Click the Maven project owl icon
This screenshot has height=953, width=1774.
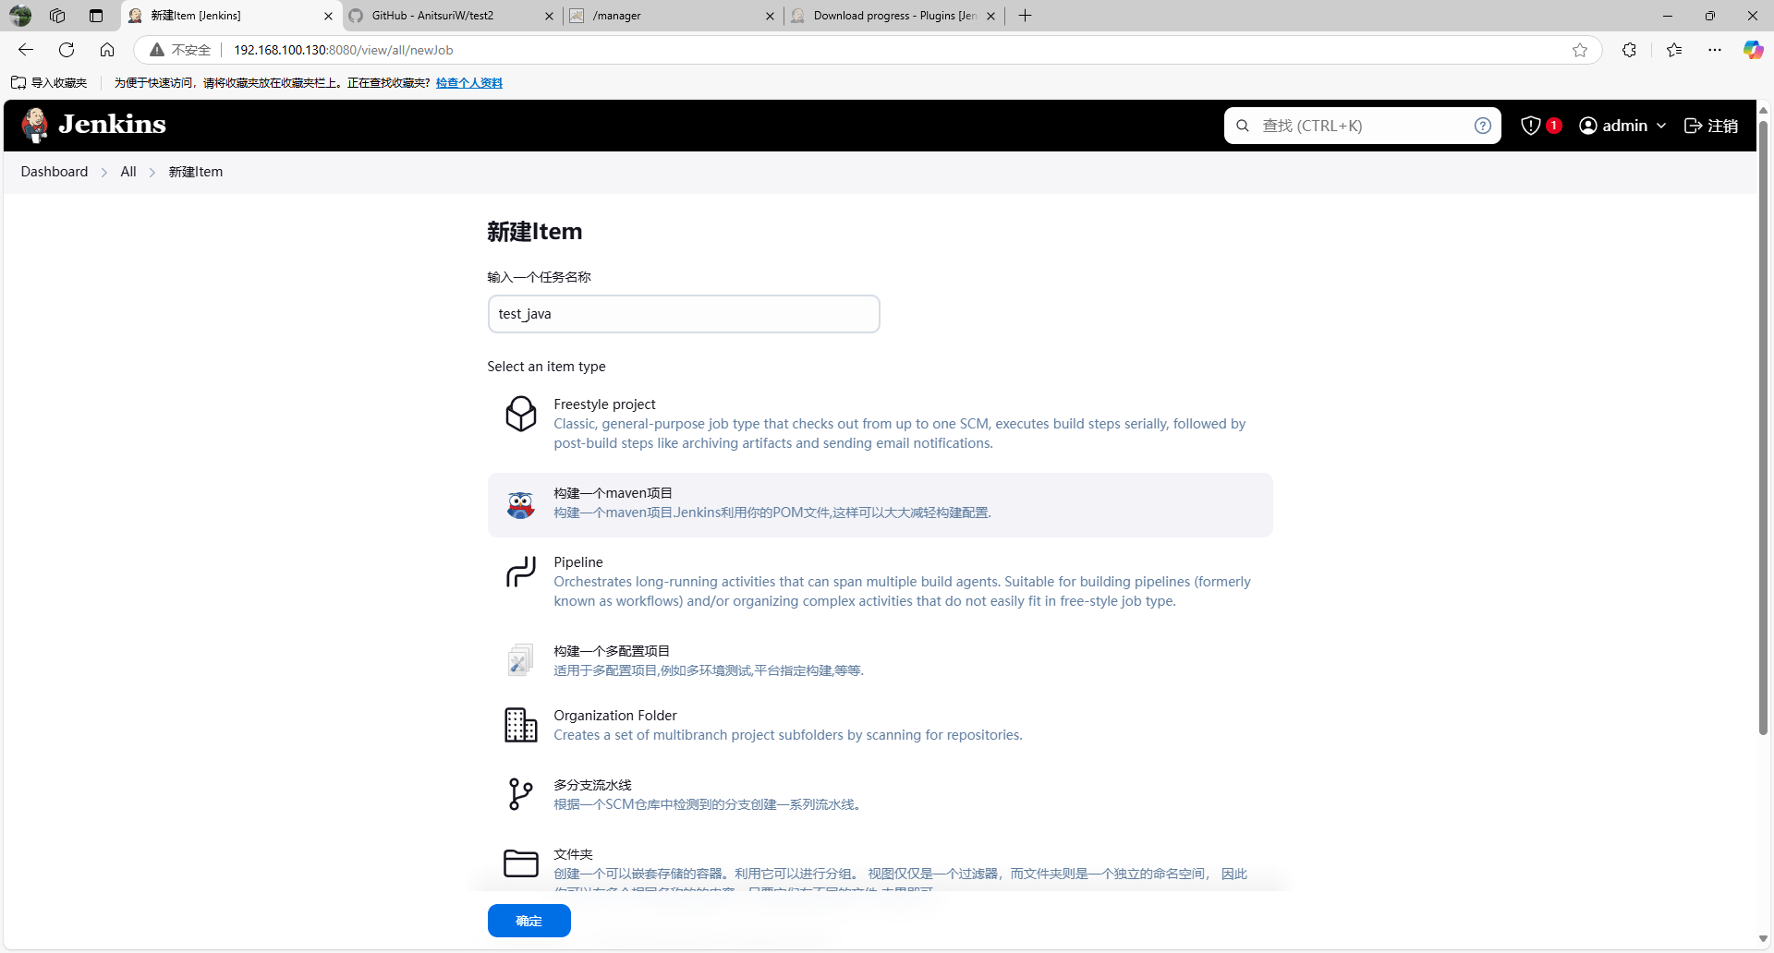tap(520, 505)
